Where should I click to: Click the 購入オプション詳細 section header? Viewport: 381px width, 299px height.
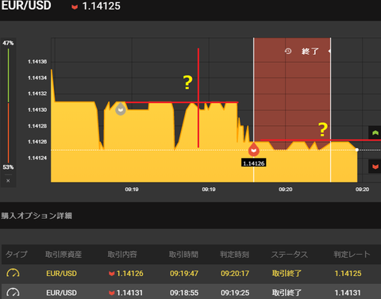pos(37,216)
